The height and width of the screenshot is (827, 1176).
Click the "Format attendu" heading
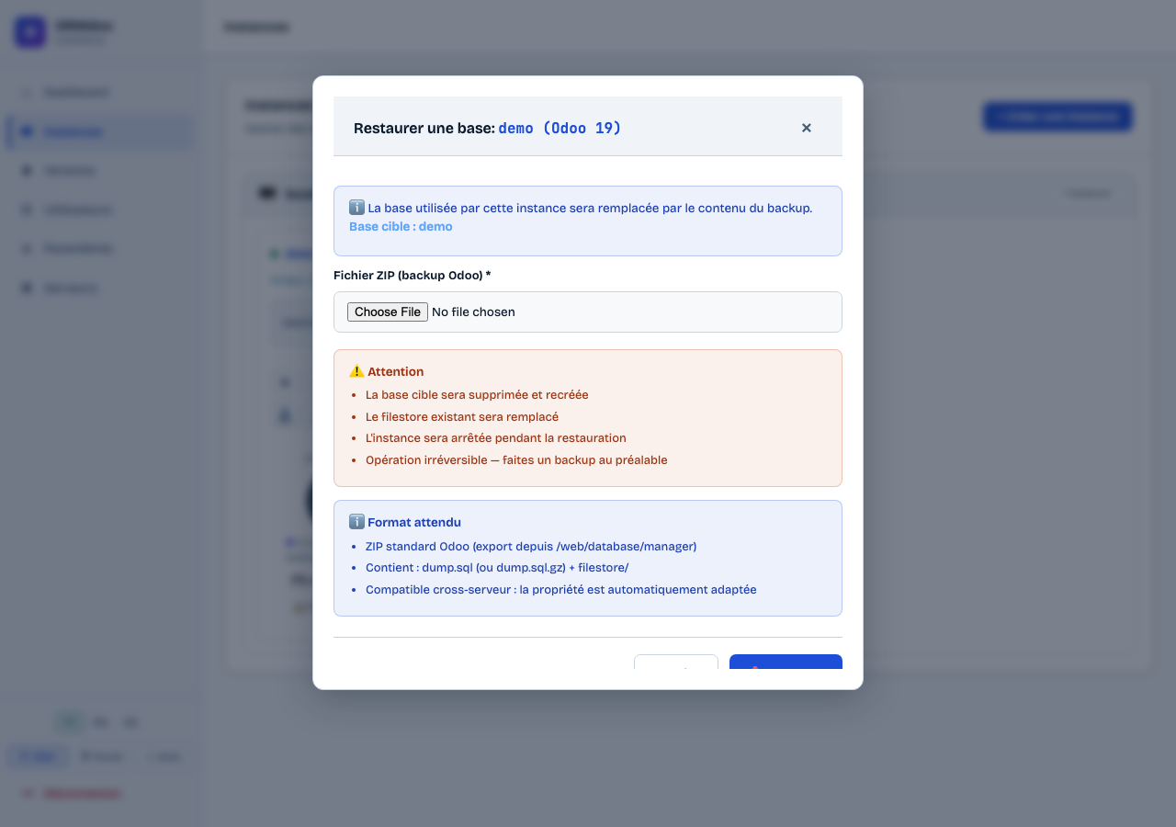tap(414, 522)
